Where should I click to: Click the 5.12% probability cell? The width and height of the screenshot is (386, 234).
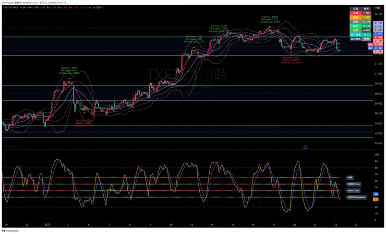(366, 17)
